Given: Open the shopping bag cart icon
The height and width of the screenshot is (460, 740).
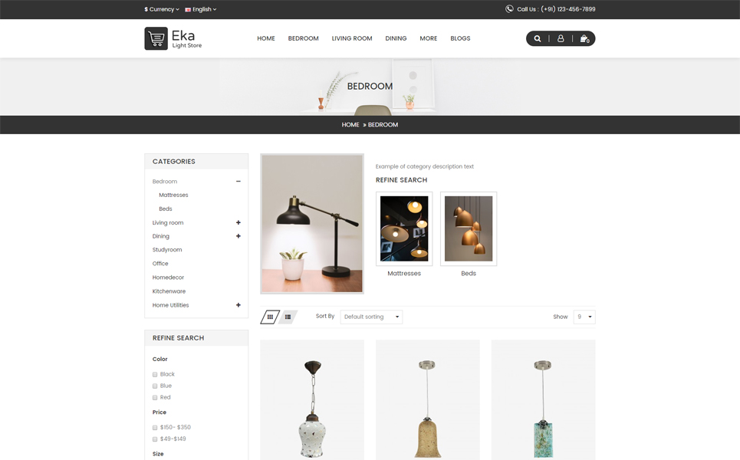Looking at the screenshot, I should tap(584, 38).
